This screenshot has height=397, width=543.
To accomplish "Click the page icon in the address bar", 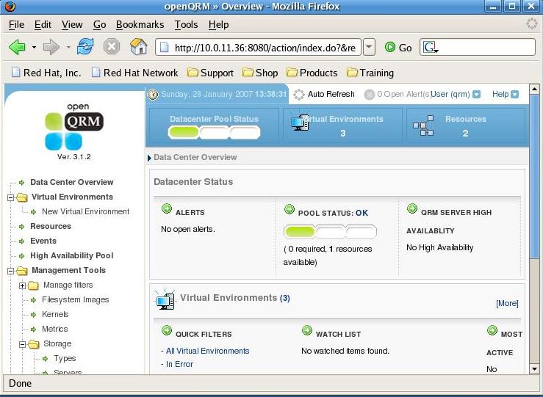I will coord(165,48).
